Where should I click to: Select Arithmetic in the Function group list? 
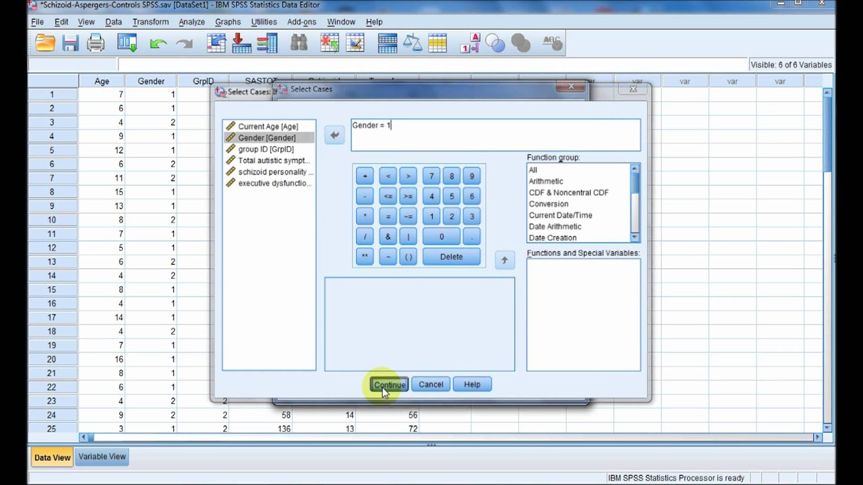pyautogui.click(x=546, y=181)
